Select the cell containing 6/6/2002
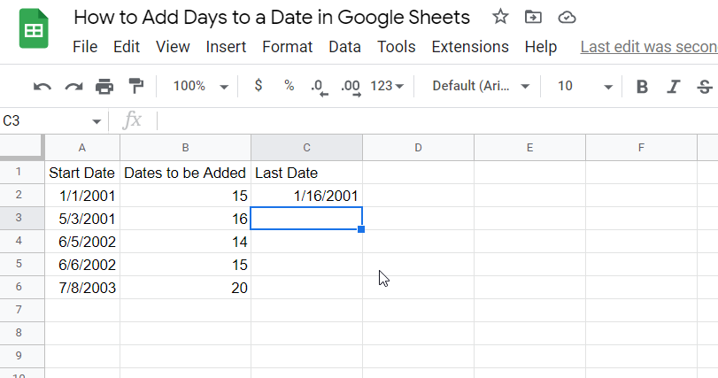Viewport: 718px width, 378px height. pyautogui.click(x=82, y=264)
